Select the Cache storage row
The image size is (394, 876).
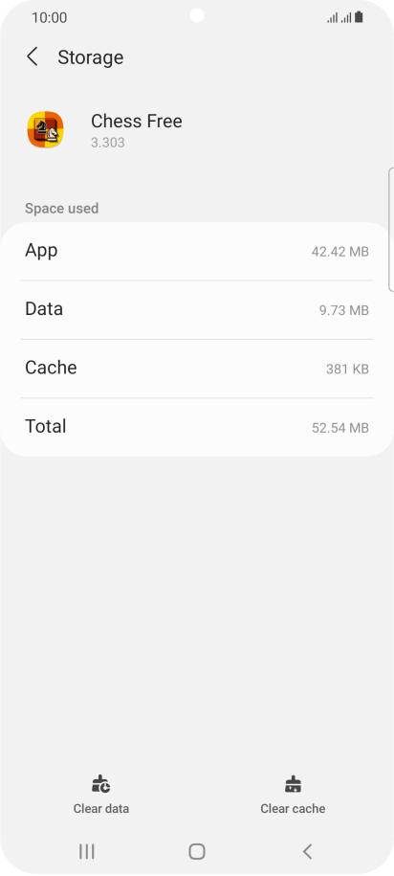coord(197,369)
